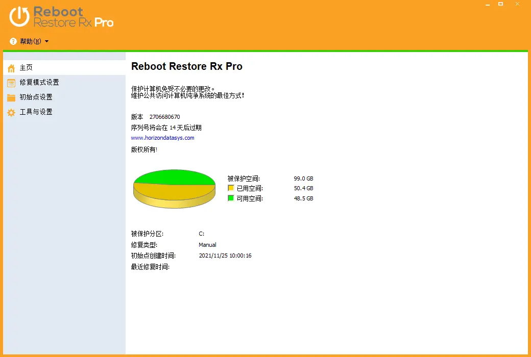Click the yellow 已用空间 color swatch
The height and width of the screenshot is (357, 531).
(231, 188)
